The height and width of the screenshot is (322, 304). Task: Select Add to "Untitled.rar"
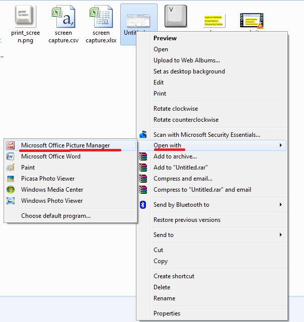[212, 168]
